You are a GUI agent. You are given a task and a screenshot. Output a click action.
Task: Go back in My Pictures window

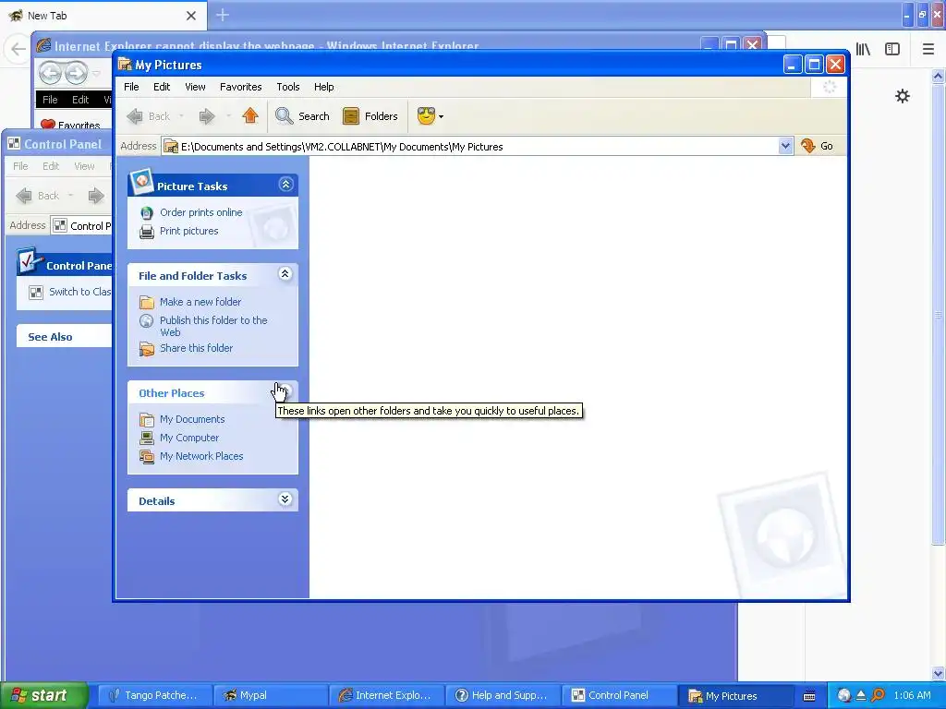point(149,116)
